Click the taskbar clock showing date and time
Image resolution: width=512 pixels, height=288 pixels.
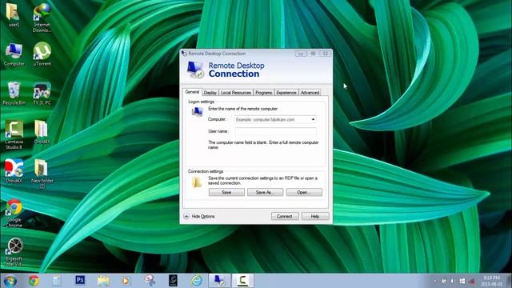tap(491, 281)
